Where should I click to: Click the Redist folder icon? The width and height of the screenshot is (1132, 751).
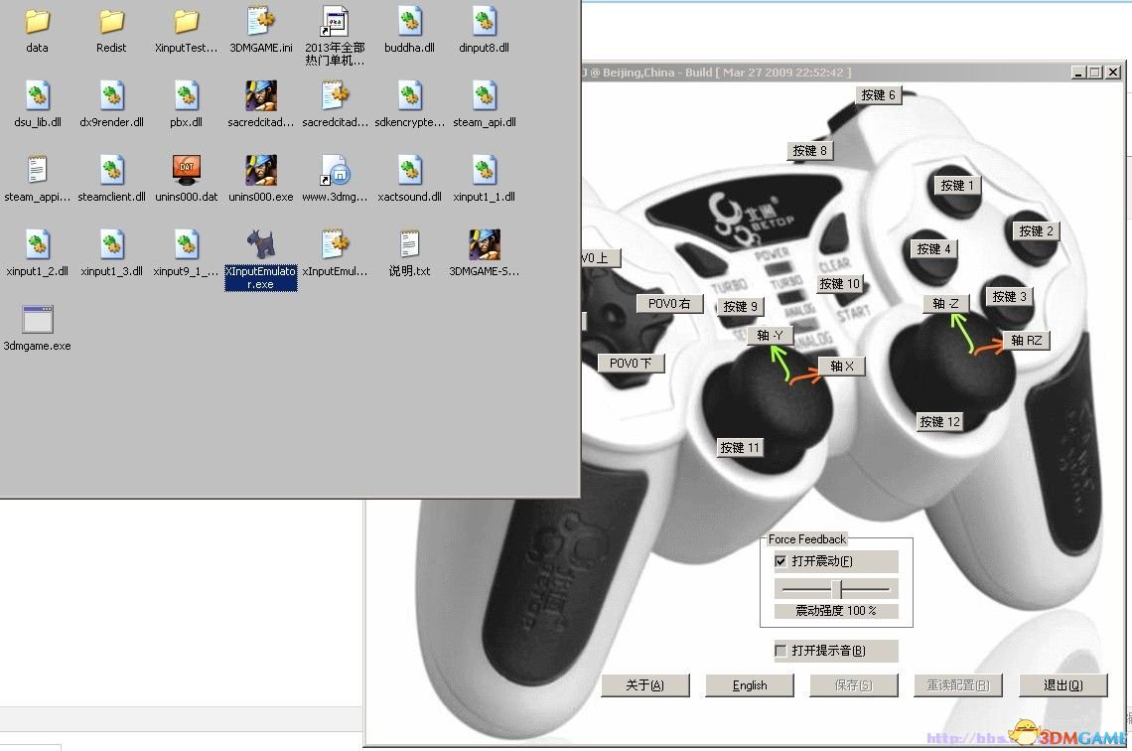[x=111, y=21]
